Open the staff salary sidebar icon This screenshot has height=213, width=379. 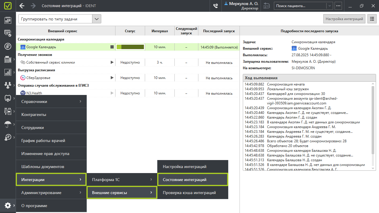point(8,137)
